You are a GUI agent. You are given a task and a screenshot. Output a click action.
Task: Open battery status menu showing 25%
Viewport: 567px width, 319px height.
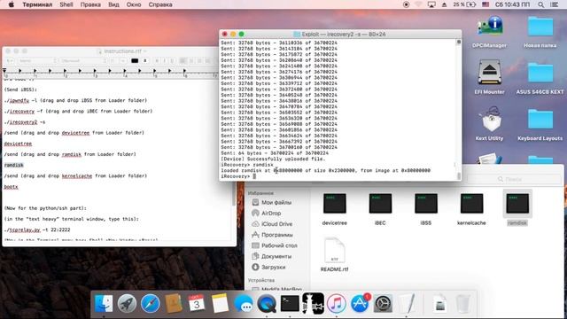[464, 4]
